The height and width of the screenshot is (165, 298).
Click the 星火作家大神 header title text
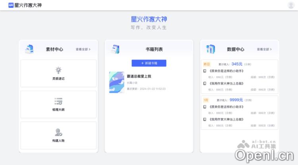point(28,5)
